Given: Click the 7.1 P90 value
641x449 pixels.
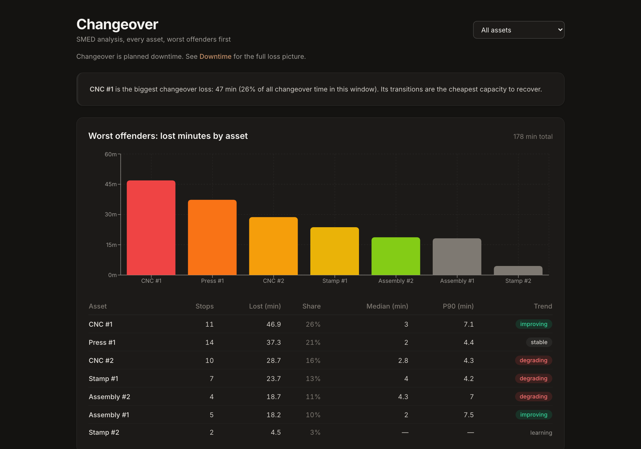Looking at the screenshot, I should pyautogui.click(x=469, y=324).
